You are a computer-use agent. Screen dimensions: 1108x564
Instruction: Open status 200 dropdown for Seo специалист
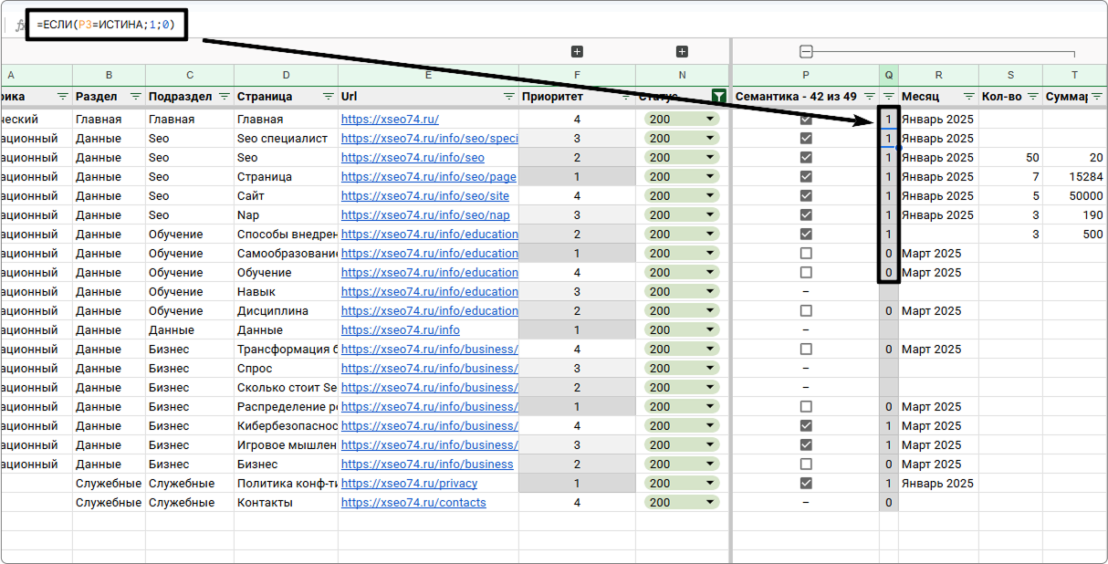(709, 138)
